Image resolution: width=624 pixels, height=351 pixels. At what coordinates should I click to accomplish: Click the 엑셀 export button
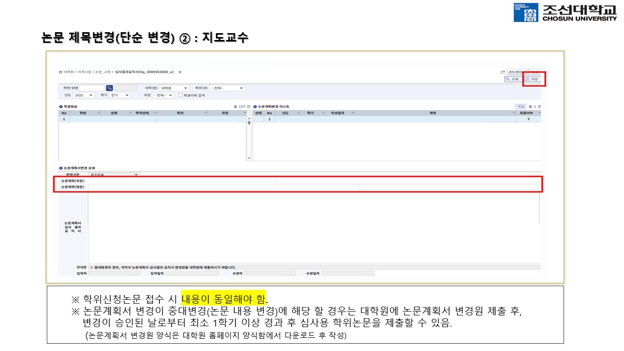coord(520,106)
